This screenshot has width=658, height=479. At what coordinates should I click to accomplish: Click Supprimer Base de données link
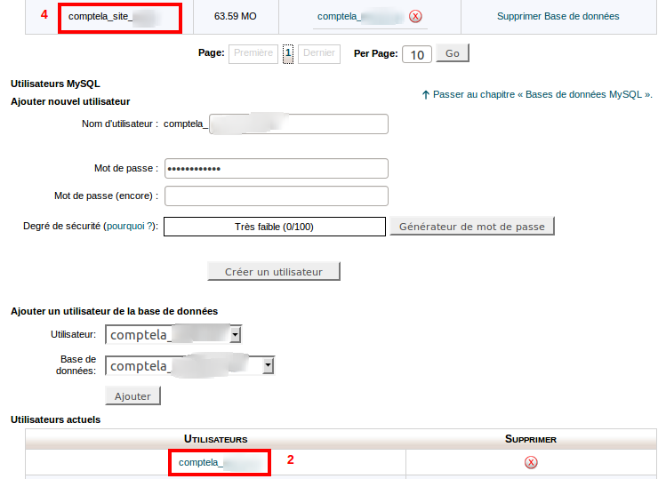coord(558,17)
